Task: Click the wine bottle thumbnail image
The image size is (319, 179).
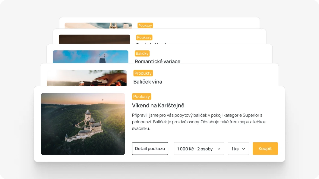Action: click(x=87, y=78)
